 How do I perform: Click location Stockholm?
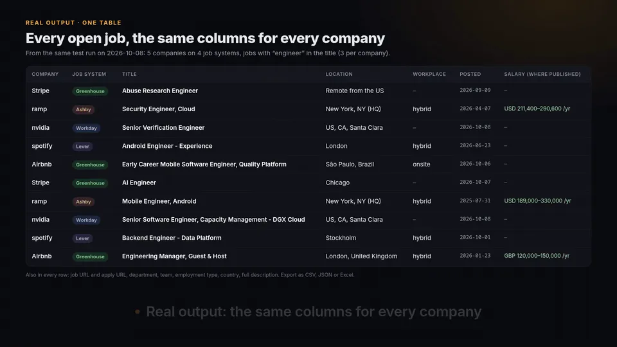click(x=341, y=238)
